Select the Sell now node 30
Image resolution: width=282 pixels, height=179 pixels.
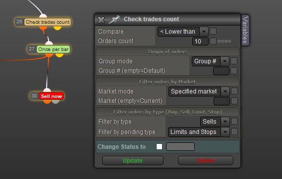(x=47, y=96)
